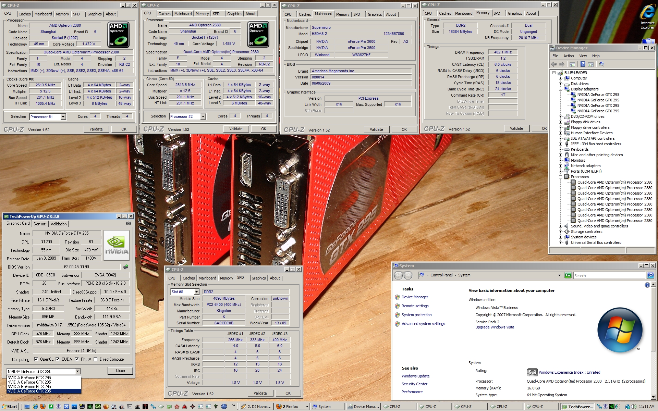The width and height of the screenshot is (658, 411).
Task: Collapse the Display adapters tree node
Action: click(561, 89)
